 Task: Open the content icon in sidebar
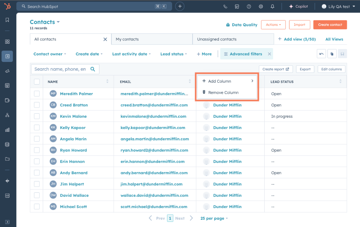(x=7, y=86)
